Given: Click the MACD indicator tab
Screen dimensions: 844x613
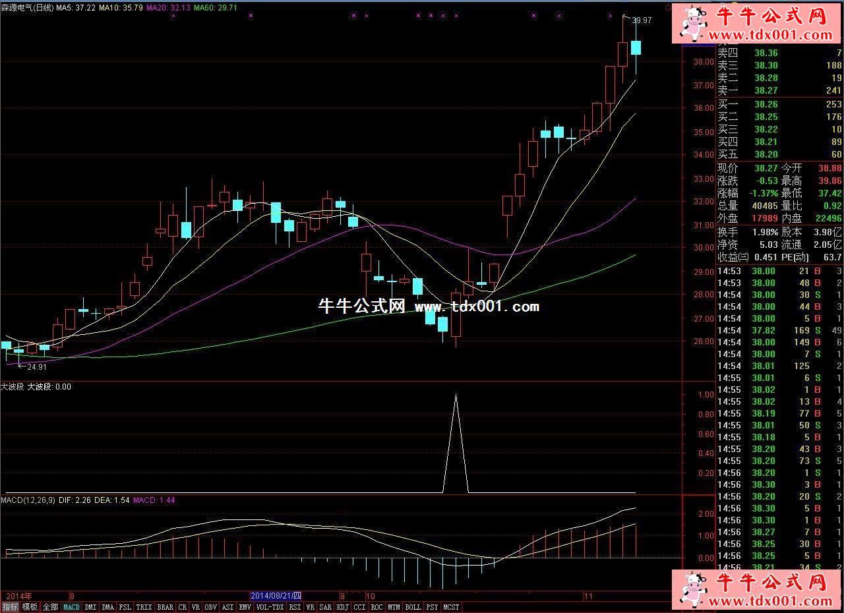Looking at the screenshot, I should [71, 607].
